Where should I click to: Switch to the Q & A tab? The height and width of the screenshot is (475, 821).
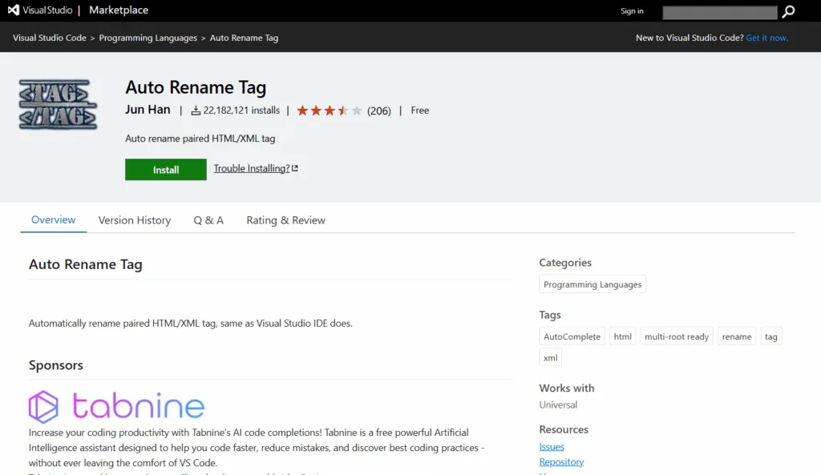click(x=208, y=220)
